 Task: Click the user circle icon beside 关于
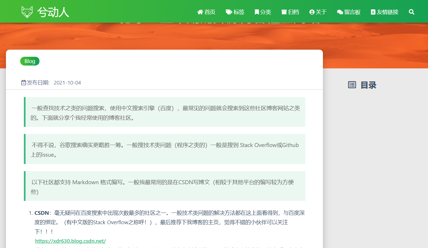(x=312, y=12)
